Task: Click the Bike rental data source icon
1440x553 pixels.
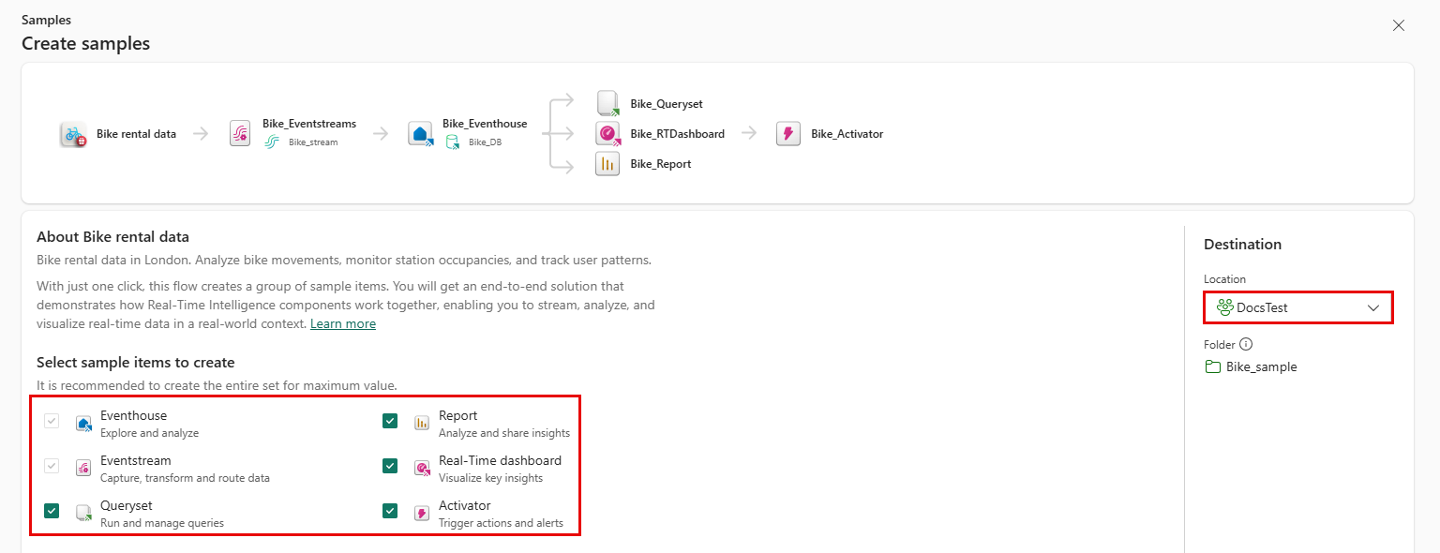Action: pyautogui.click(x=73, y=134)
